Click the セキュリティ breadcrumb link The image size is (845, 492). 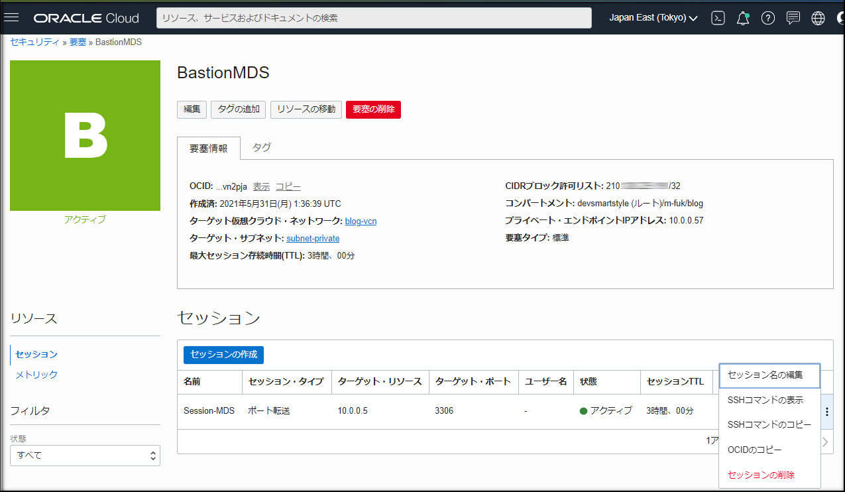pos(35,42)
